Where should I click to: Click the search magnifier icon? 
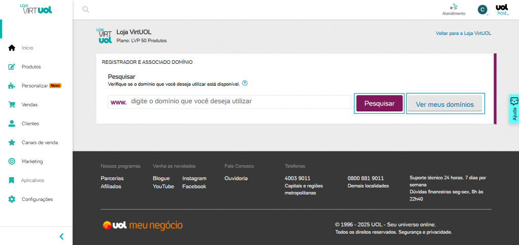click(86, 10)
